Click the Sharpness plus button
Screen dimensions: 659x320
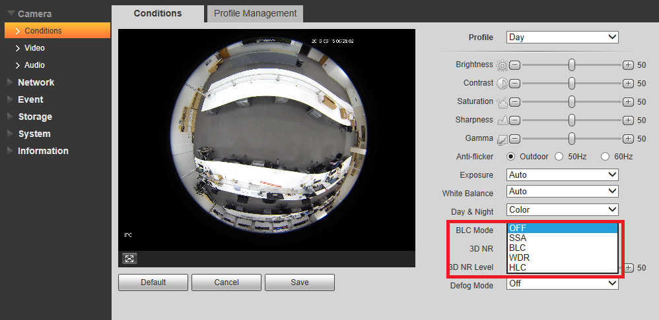(x=628, y=120)
